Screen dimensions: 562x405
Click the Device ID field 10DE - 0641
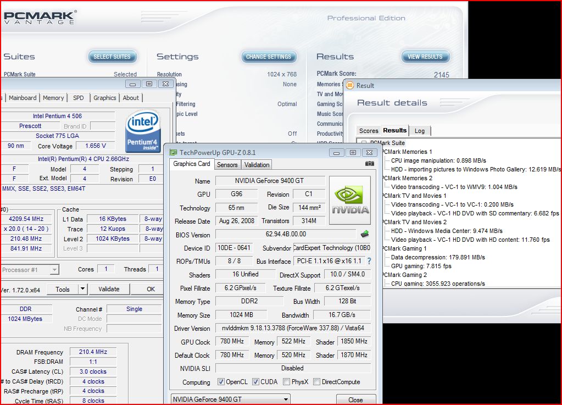pyautogui.click(x=234, y=248)
